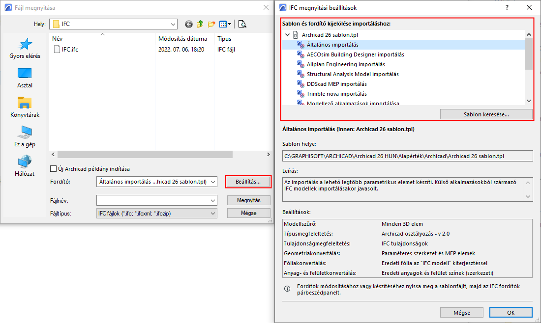Click the Sablon helye path field
Screen dimensions: 541x323
[408, 156]
